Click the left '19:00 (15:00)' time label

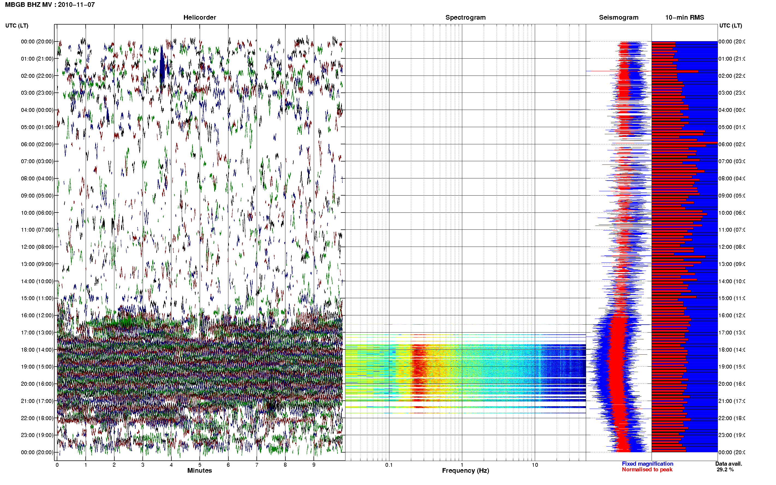coord(37,367)
